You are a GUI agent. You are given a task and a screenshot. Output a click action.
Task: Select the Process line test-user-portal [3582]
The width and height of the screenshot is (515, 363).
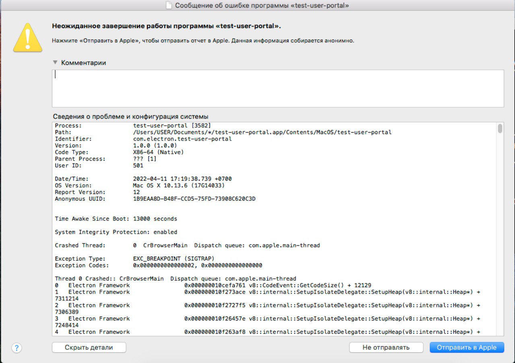pyautogui.click(x=133, y=126)
